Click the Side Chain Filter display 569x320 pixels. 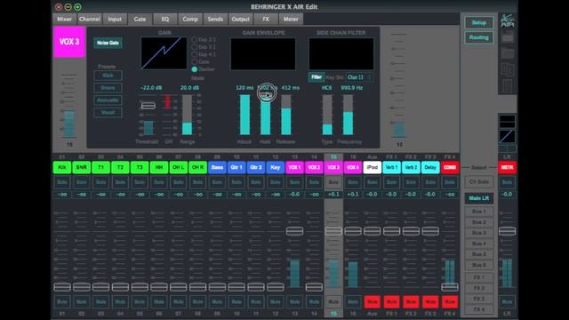[x=341, y=54]
